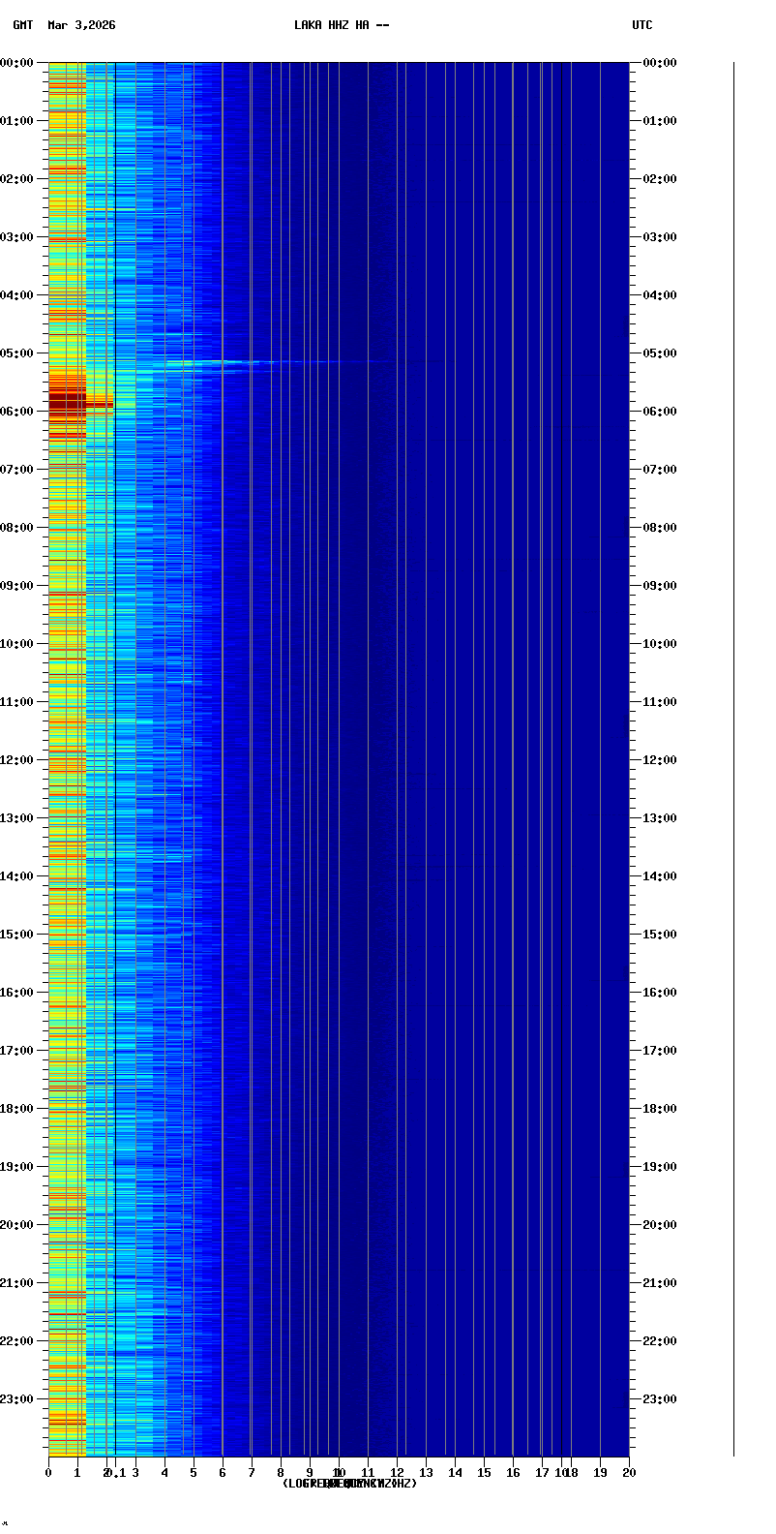Screen dimensions: 776x1534
Task: Click the 23:00 label on the right axis
Action: tap(659, 1399)
